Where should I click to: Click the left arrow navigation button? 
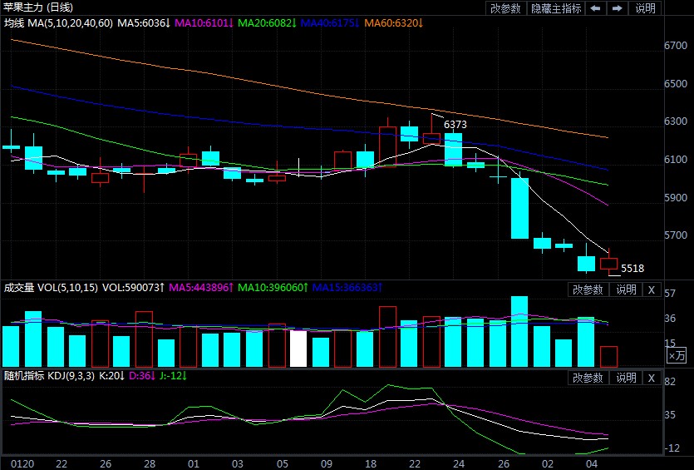pos(596,8)
